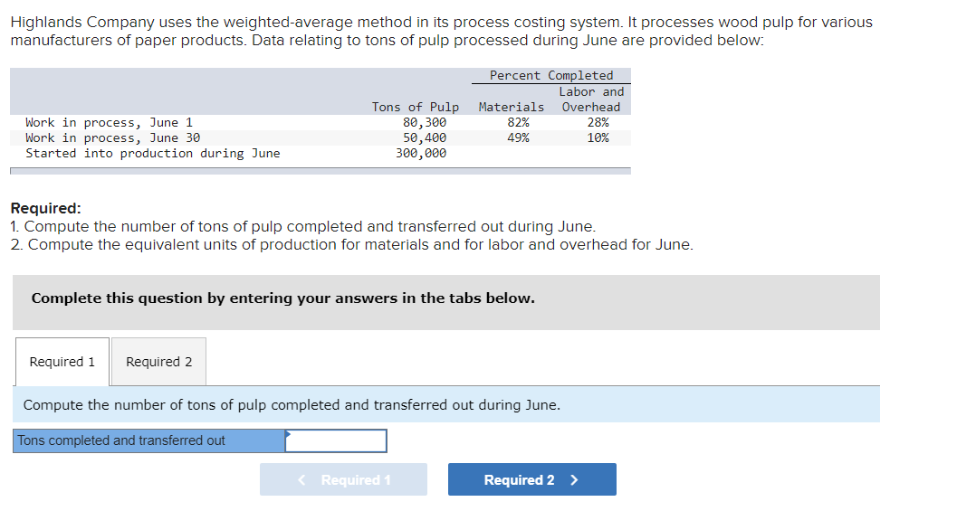Click the disabled Required 1 back button
The height and width of the screenshot is (530, 976).
343,479
